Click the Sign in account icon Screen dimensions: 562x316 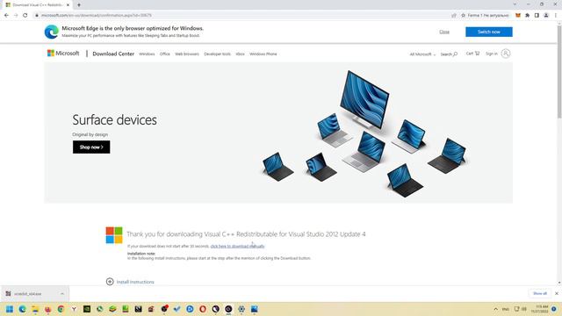(506, 54)
